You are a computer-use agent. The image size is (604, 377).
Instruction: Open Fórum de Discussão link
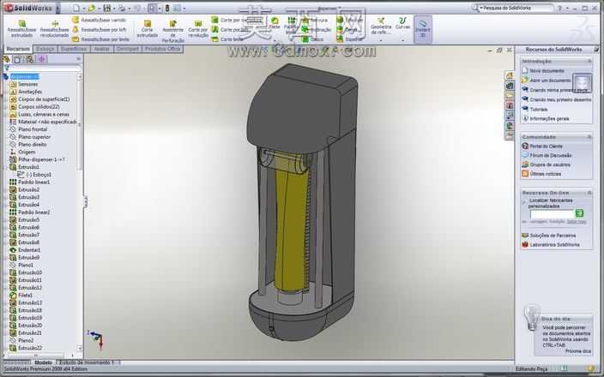(x=551, y=155)
